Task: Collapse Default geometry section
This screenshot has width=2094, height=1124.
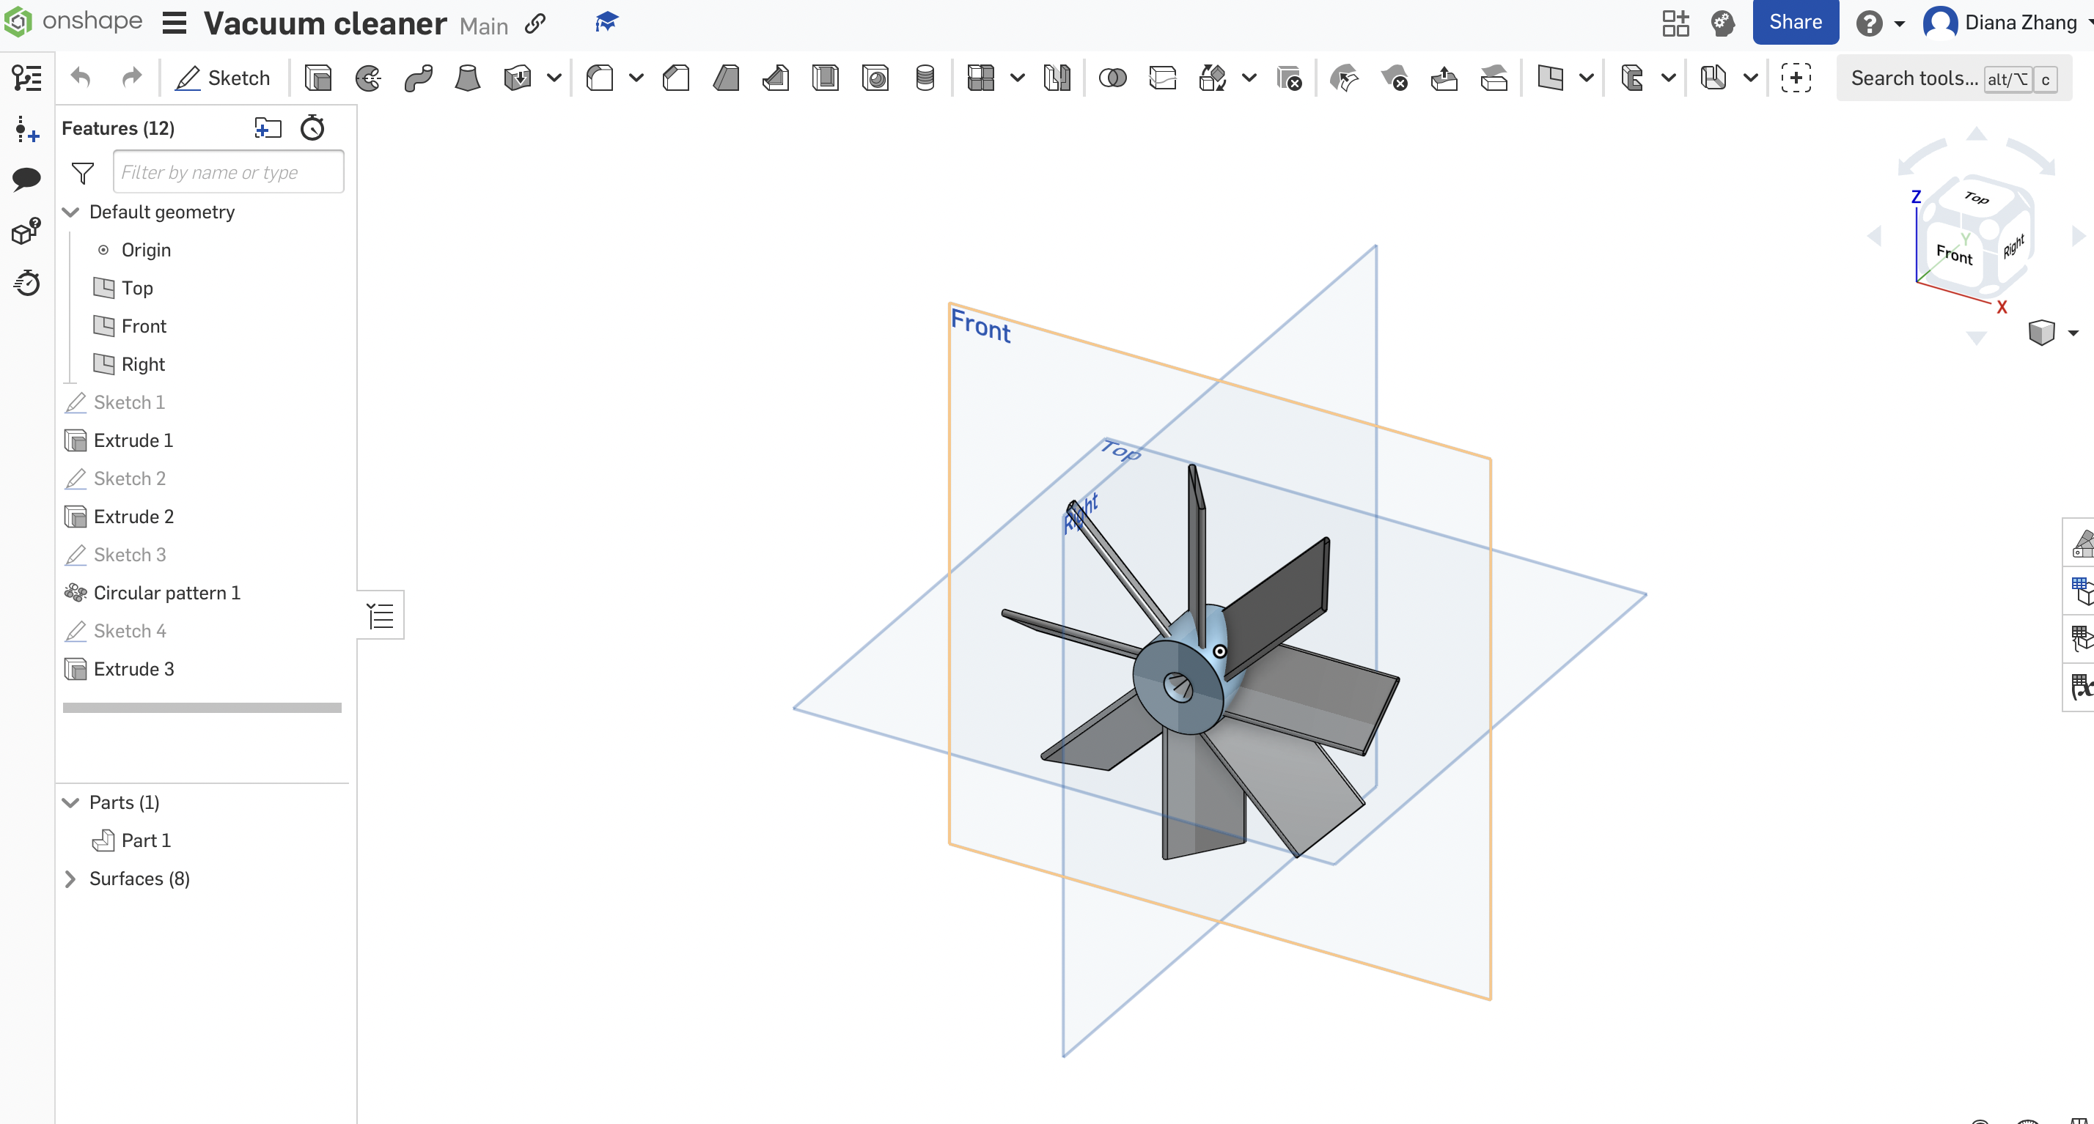Action: click(x=69, y=212)
